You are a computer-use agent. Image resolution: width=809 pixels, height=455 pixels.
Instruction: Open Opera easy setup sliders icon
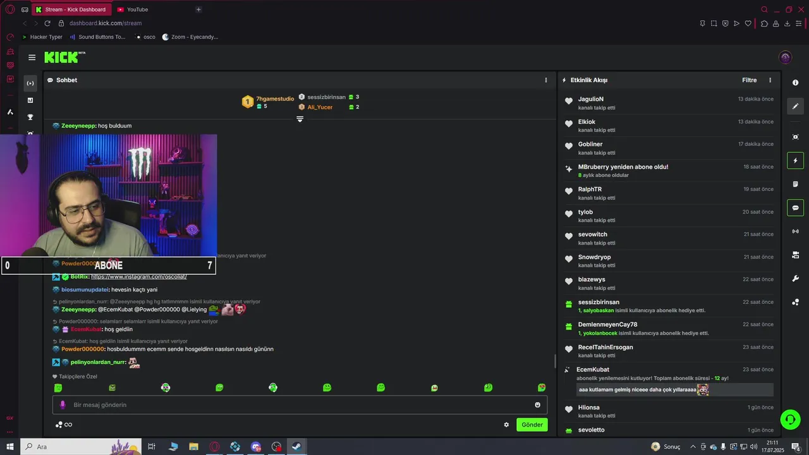tap(799, 23)
